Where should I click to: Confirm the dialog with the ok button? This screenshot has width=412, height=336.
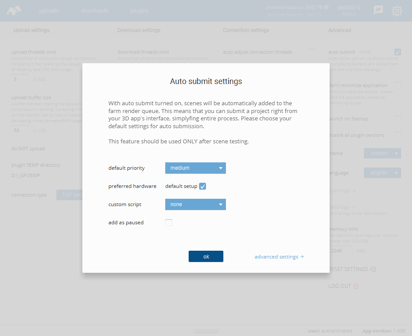tap(206, 256)
